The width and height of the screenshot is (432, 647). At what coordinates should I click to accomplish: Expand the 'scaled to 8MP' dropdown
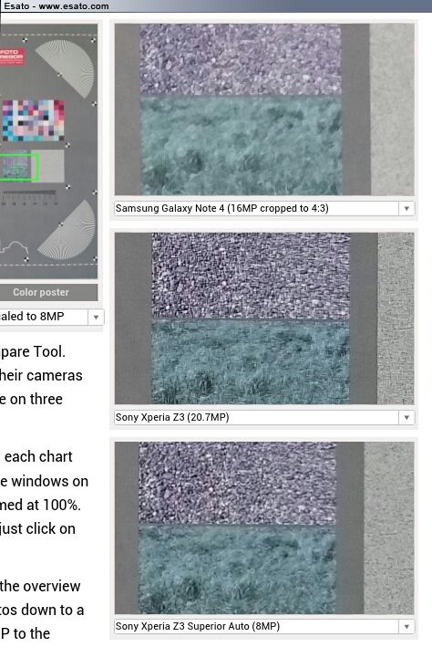tap(52, 317)
